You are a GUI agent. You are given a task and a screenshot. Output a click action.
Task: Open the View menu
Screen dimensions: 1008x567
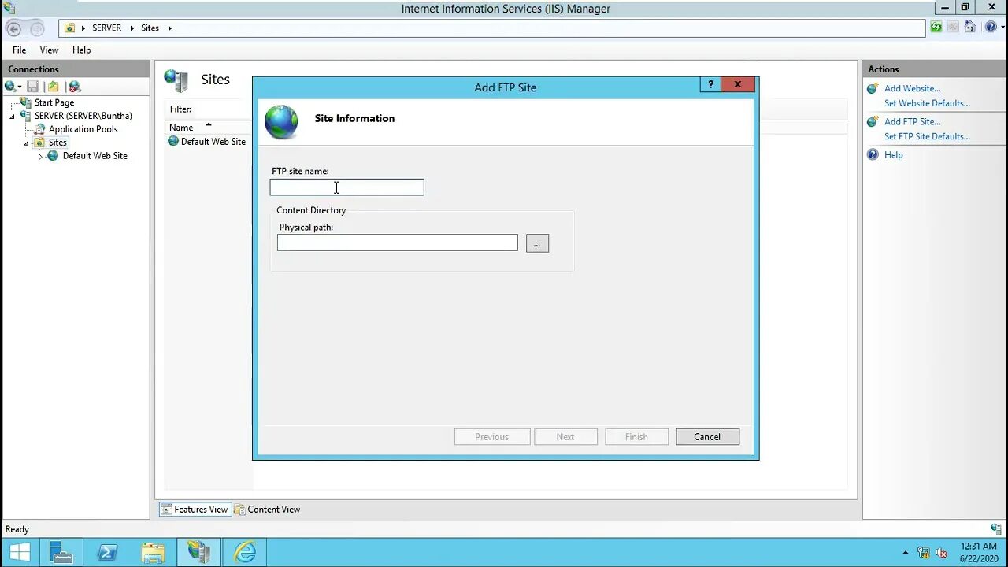49,50
